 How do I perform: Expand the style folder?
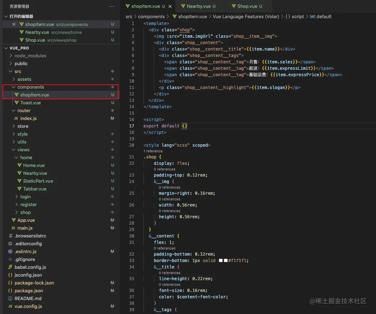14,134
